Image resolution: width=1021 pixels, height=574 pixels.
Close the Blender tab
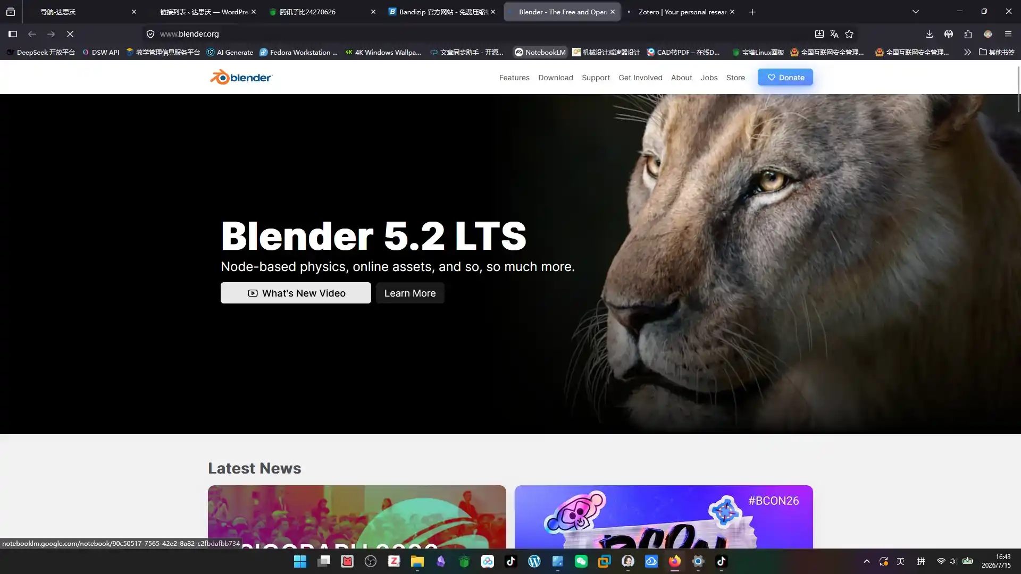pos(613,12)
